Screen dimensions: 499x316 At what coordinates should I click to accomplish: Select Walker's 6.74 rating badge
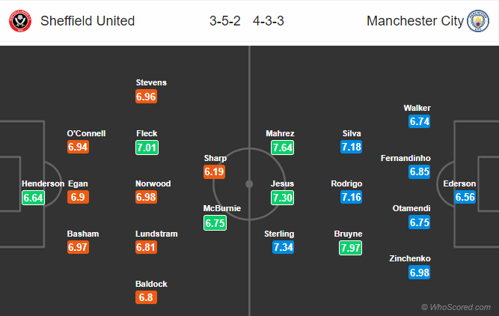pos(420,121)
